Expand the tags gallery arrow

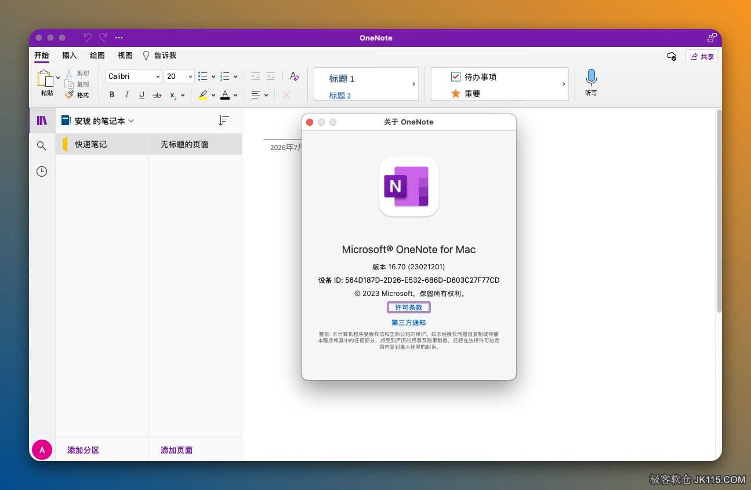[564, 84]
